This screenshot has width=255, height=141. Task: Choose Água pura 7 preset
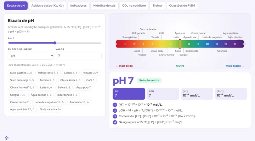click(84, 87)
